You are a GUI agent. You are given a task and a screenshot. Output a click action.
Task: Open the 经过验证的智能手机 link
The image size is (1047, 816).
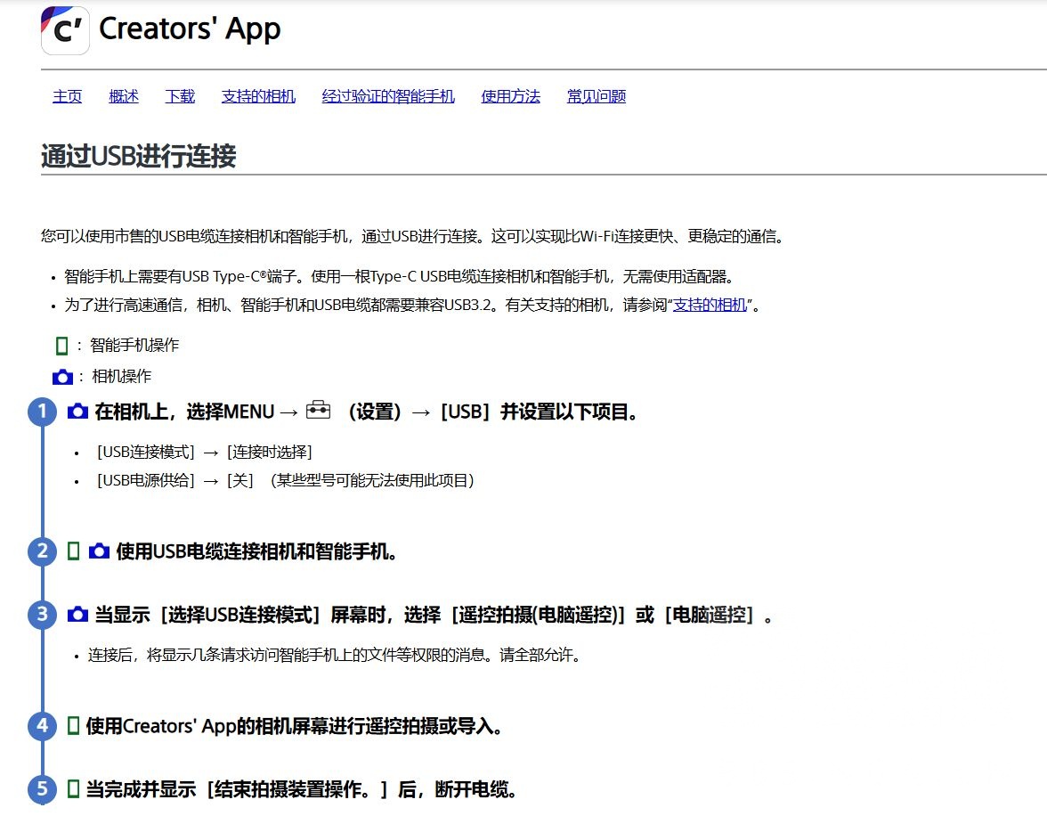388,96
